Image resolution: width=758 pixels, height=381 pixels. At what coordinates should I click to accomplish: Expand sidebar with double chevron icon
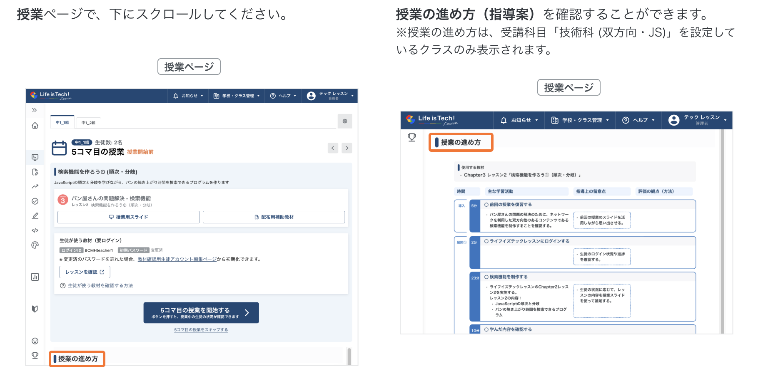pos(35,110)
